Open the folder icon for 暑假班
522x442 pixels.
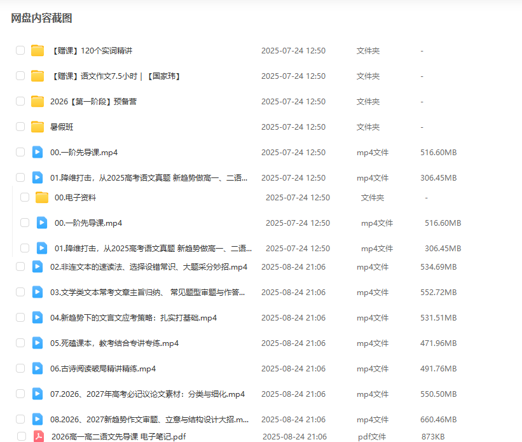click(37, 127)
